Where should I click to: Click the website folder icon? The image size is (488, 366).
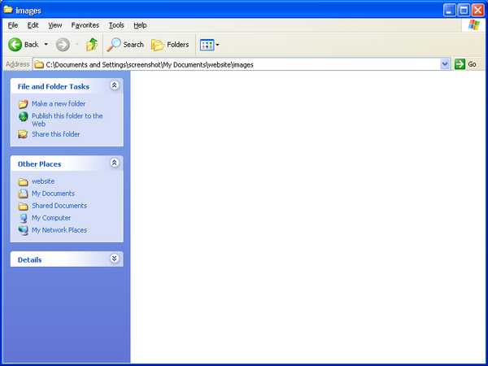[x=23, y=181]
